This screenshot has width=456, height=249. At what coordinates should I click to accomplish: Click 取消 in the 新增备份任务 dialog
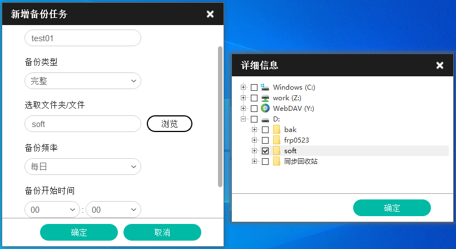coord(162,232)
